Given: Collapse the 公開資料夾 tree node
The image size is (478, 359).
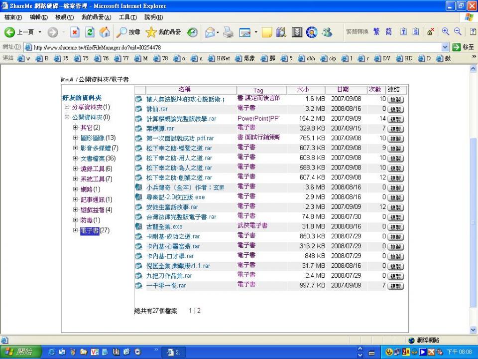Looking at the screenshot, I should click(x=67, y=117).
